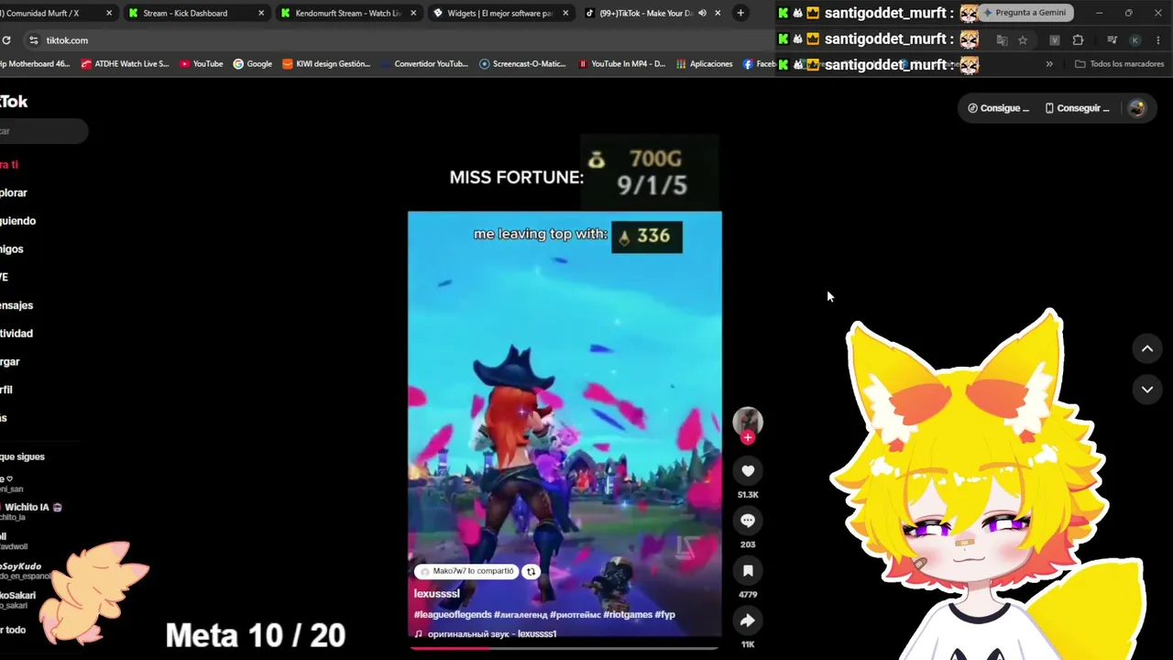Open the Google bookmark

253,64
